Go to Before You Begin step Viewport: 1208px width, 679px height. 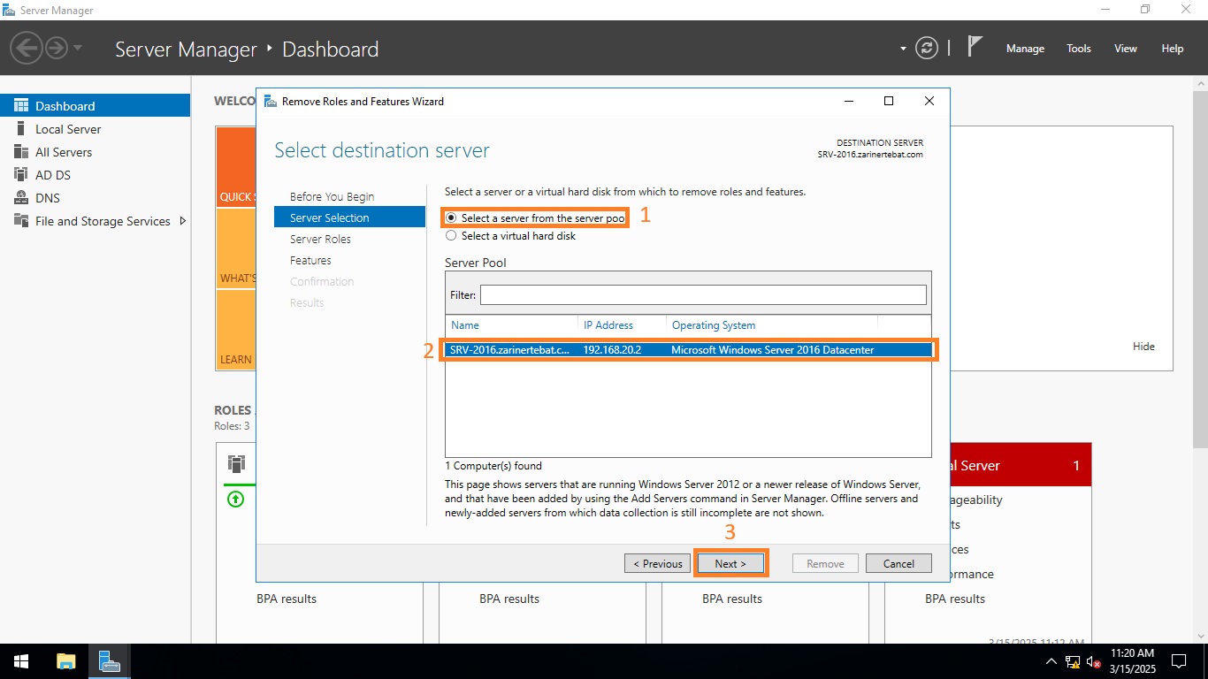click(x=332, y=196)
